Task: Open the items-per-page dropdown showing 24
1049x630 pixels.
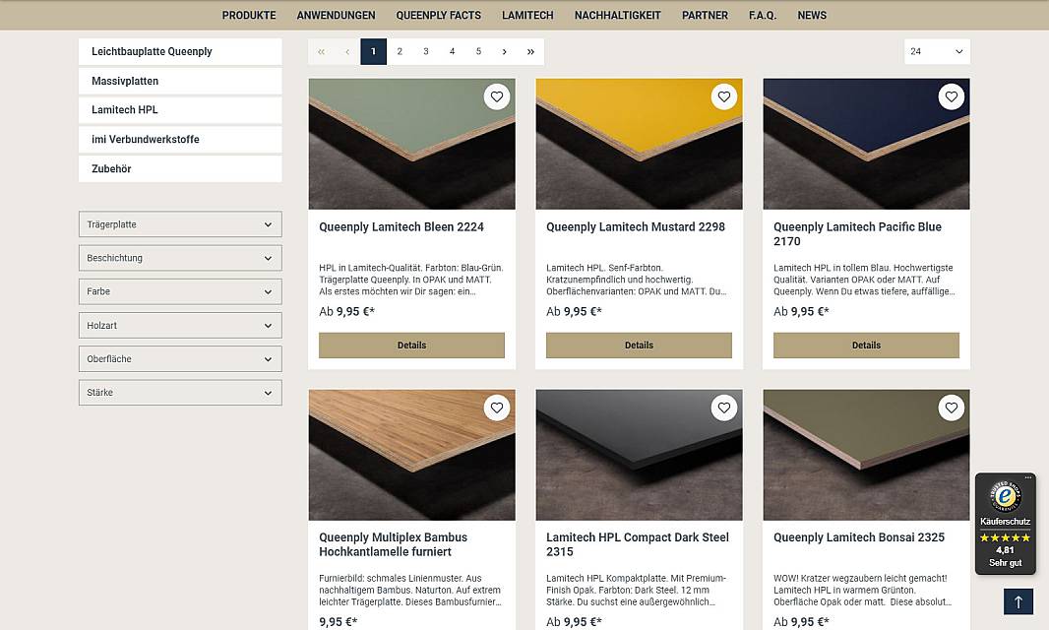Action: point(937,51)
